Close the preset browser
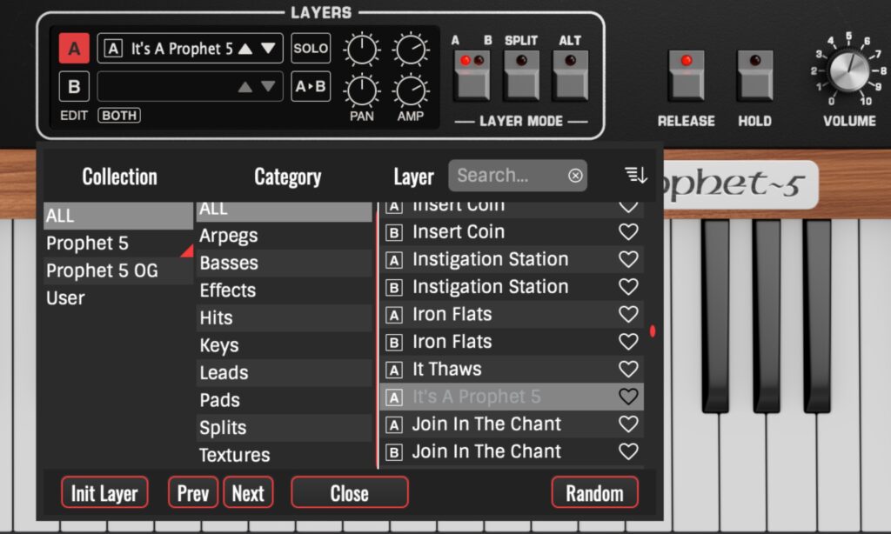 point(350,492)
